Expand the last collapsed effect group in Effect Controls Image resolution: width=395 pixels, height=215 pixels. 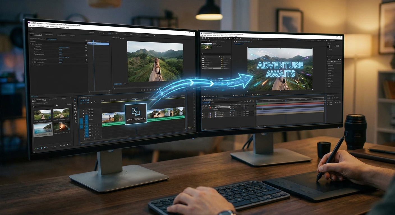[31, 65]
